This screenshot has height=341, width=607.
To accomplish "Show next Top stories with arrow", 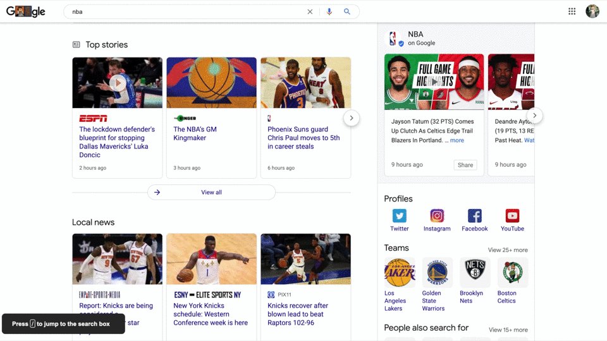I will point(351,118).
